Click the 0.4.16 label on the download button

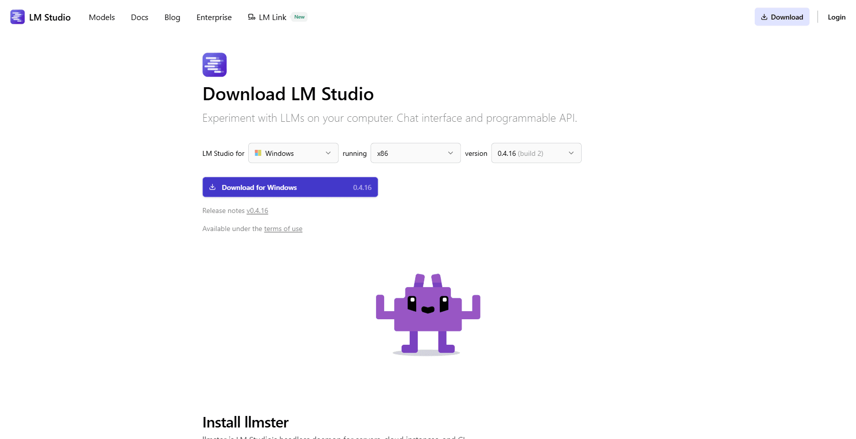362,187
